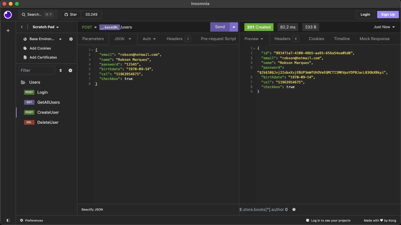This screenshot has width=401, height=225.
Task: Click the 201 Created status badge
Action: [259, 27]
